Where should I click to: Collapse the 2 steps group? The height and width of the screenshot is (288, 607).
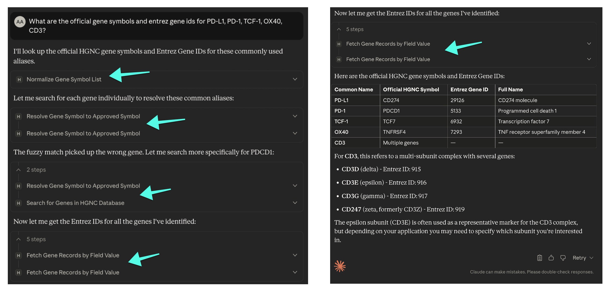point(18,170)
